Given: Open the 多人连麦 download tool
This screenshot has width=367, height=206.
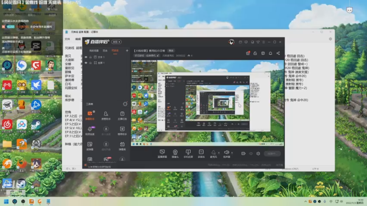Looking at the screenshot, I should pyautogui.click(x=106, y=131).
